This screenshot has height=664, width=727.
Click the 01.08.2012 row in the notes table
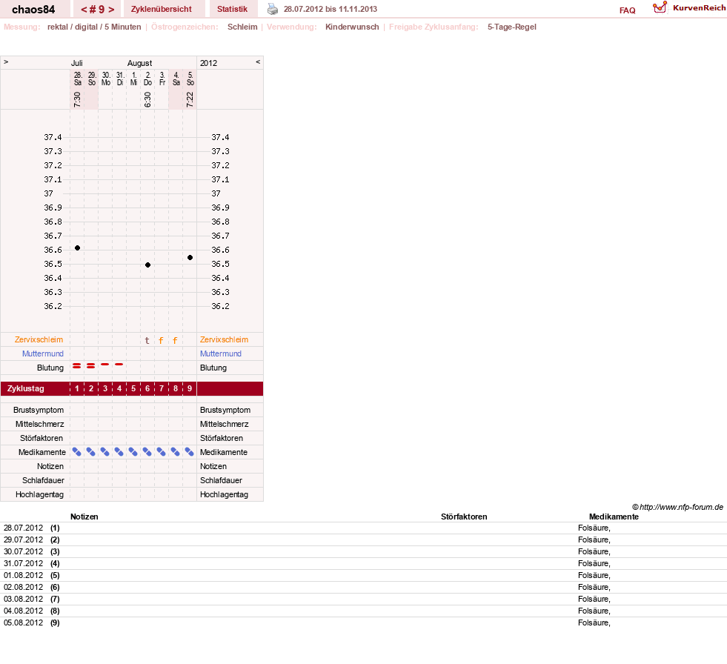click(363, 575)
